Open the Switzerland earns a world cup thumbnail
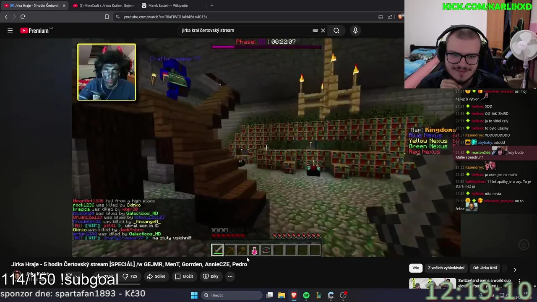 tap(433, 283)
